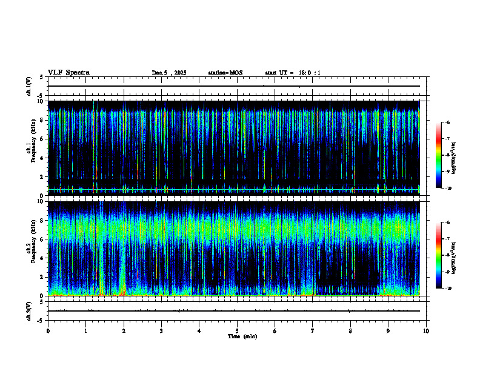
Task: Click the 'station=MOS' header label
Action: click(225, 73)
